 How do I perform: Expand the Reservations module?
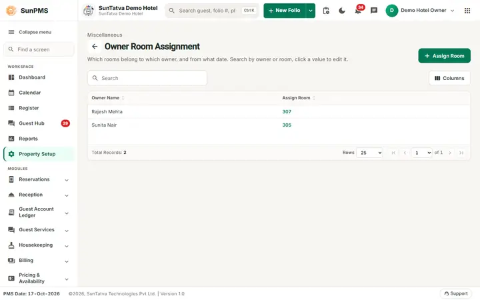coord(39,179)
